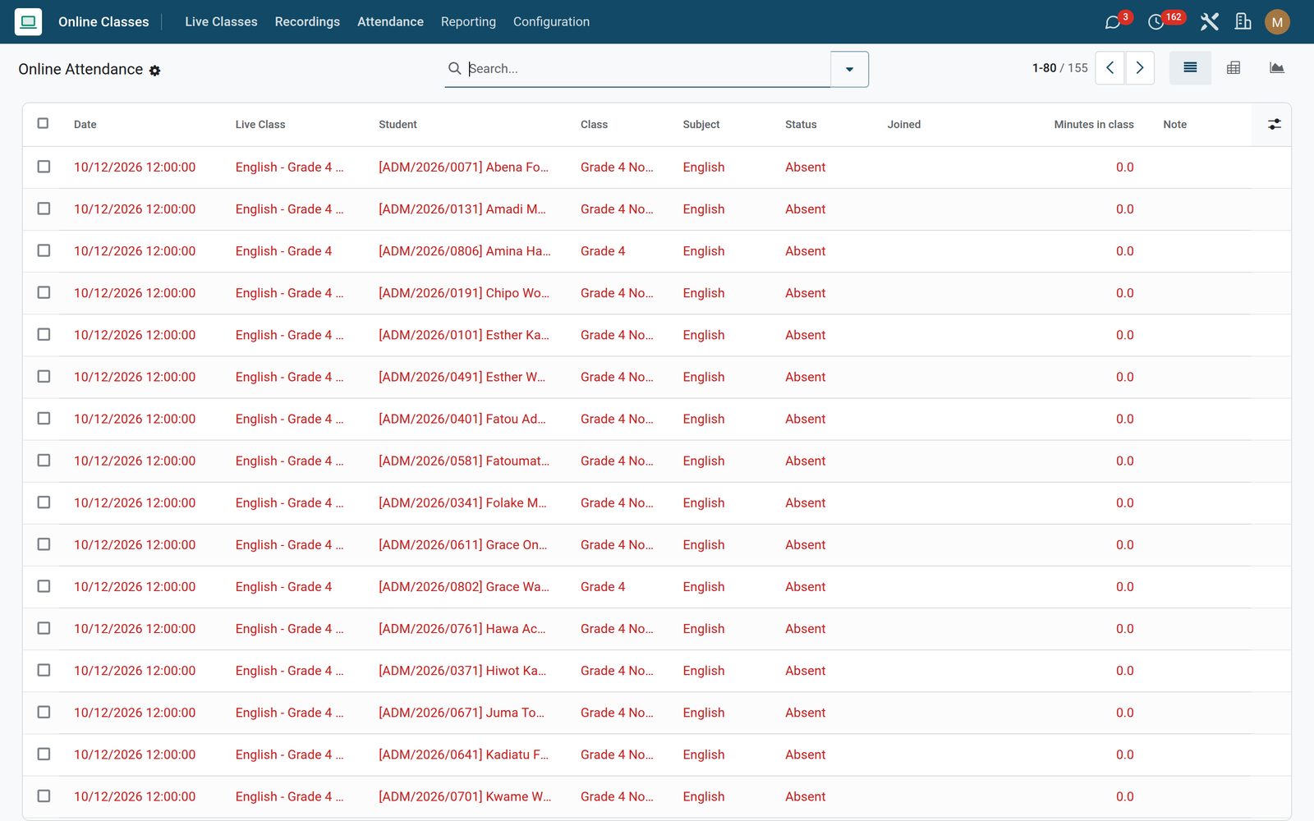Select the Amadi M... attendance row checkbox

(44, 209)
